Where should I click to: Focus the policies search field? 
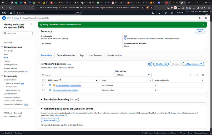click(77, 75)
